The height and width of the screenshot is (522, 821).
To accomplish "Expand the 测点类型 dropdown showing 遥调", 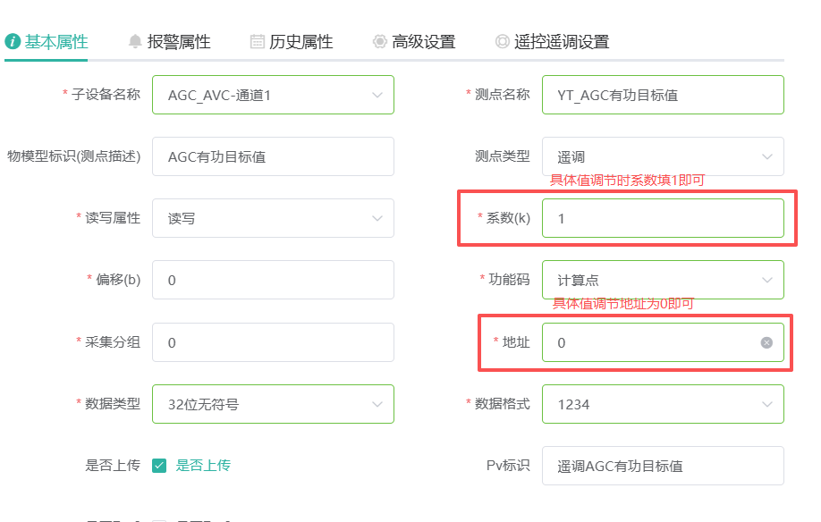I will coord(663,156).
